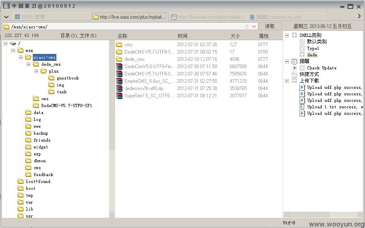
Task: Switch to the live.xiaoi.com database tab
Action: 208,17
